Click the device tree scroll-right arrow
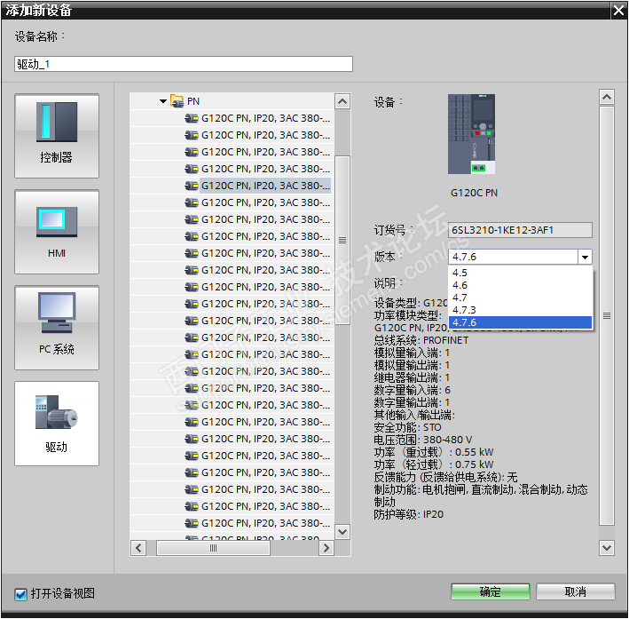Viewport: 629px width, 619px height. 326,548
